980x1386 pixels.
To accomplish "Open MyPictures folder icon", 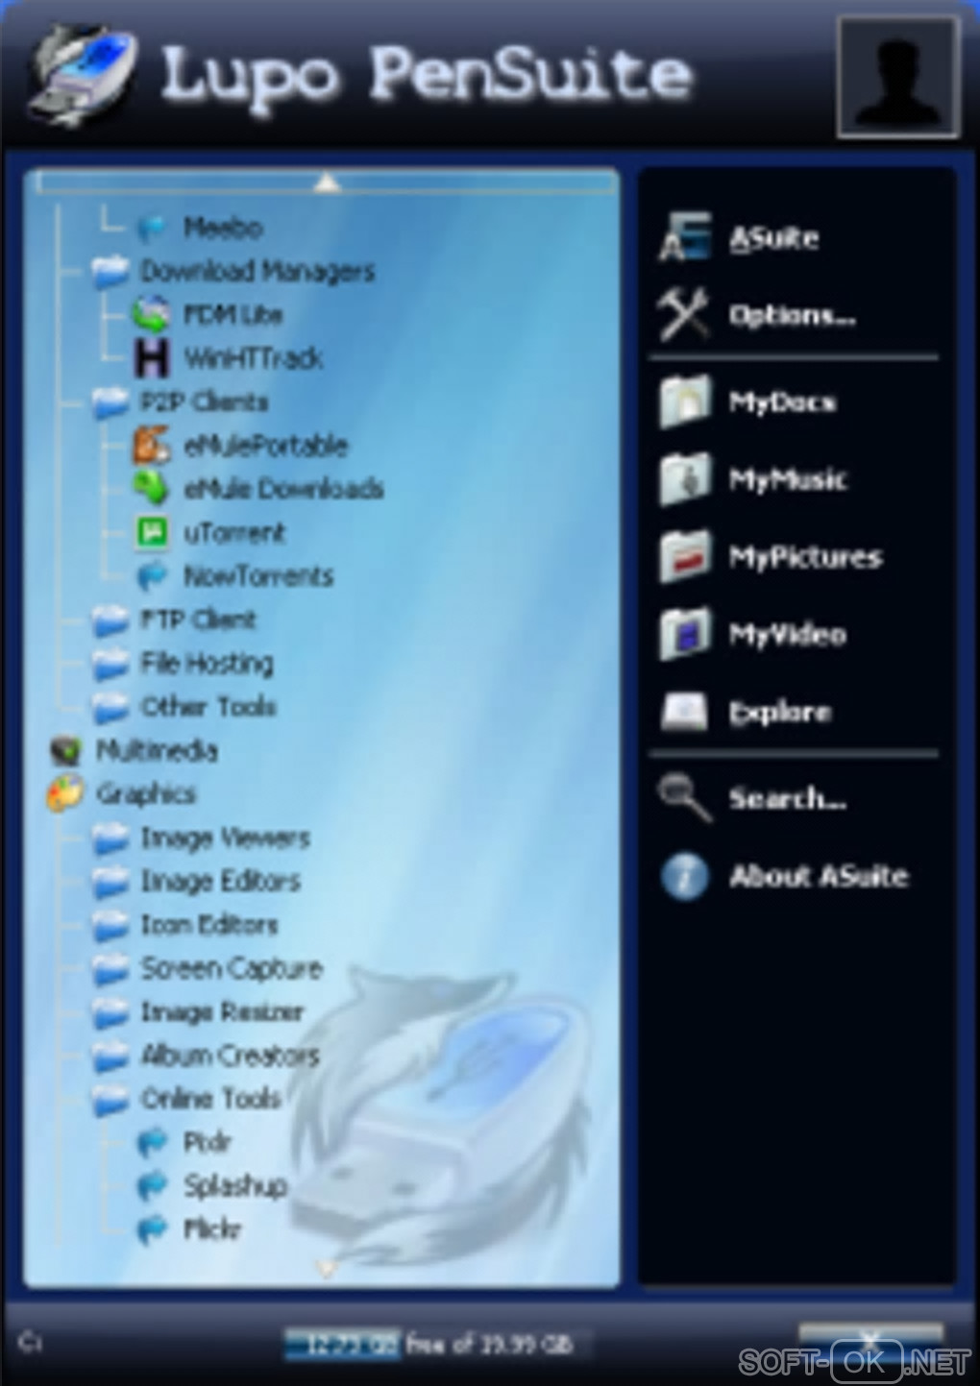I will (x=685, y=556).
